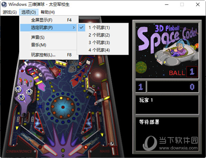Click the plunger spring at bottom right
Image resolution: width=206 pixels, height=158 pixels.
tap(113, 151)
